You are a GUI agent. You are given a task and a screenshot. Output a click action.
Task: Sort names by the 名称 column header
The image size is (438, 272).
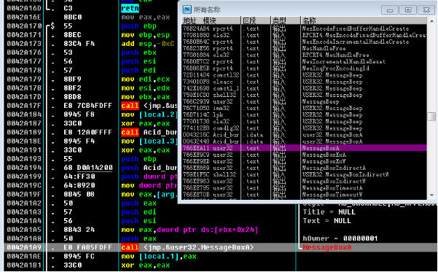click(364, 20)
